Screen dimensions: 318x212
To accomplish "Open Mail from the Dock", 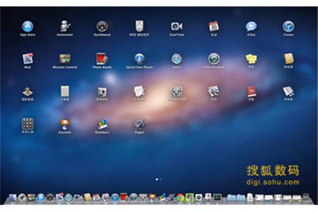I will click(59, 197).
